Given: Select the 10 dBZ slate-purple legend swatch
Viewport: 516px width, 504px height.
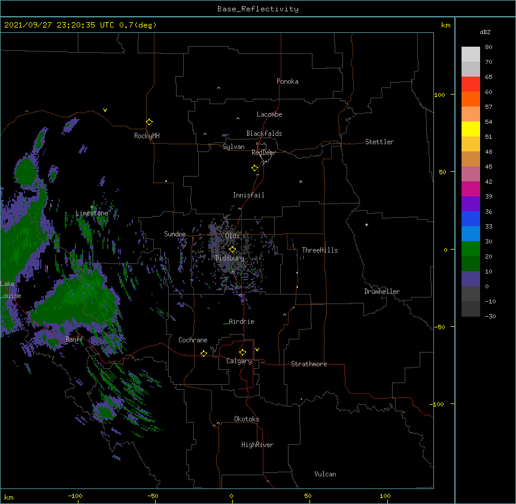Looking at the screenshot, I should click(x=471, y=279).
